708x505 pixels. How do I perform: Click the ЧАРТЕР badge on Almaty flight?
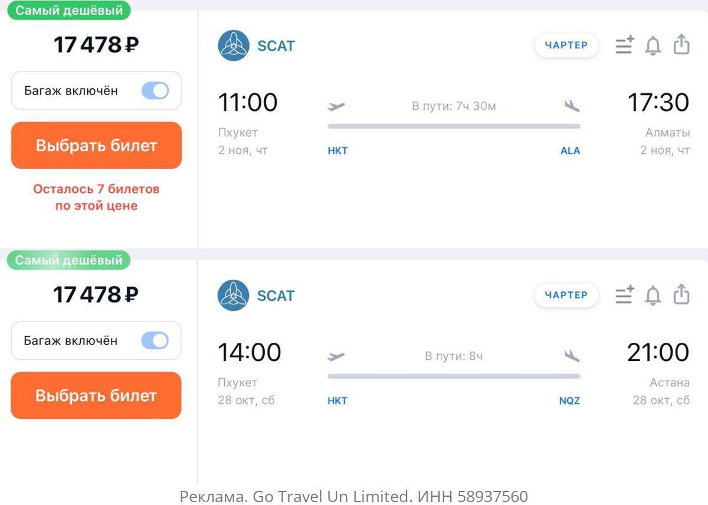click(x=566, y=45)
